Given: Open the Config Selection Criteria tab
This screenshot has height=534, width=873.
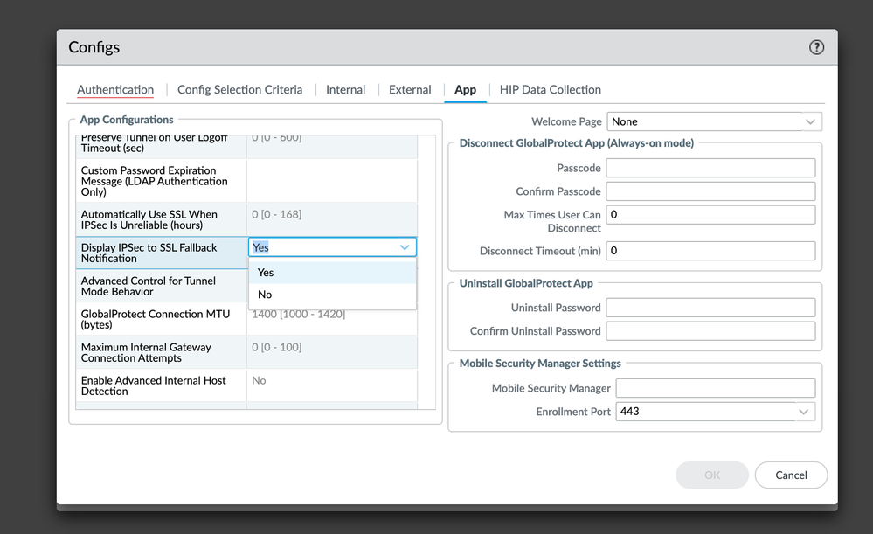Looking at the screenshot, I should click(x=239, y=89).
